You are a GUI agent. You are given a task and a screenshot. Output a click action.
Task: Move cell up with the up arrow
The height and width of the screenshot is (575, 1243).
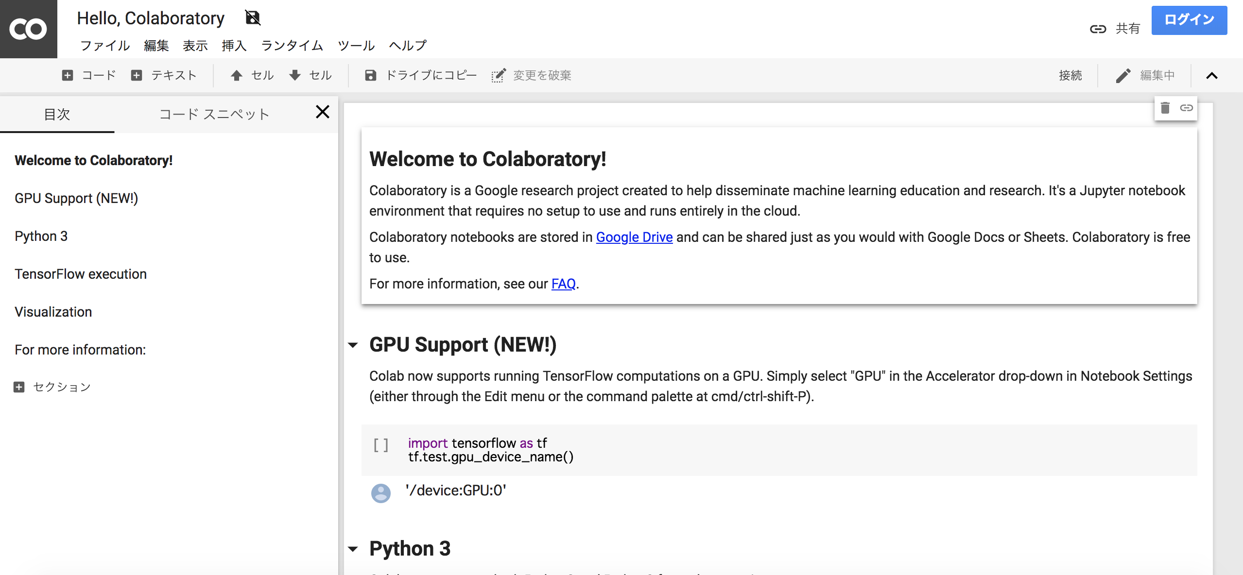click(237, 75)
